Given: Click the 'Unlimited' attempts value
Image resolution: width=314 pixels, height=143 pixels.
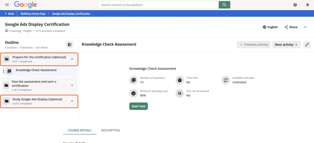Looking at the screenshot, I should [239, 82].
